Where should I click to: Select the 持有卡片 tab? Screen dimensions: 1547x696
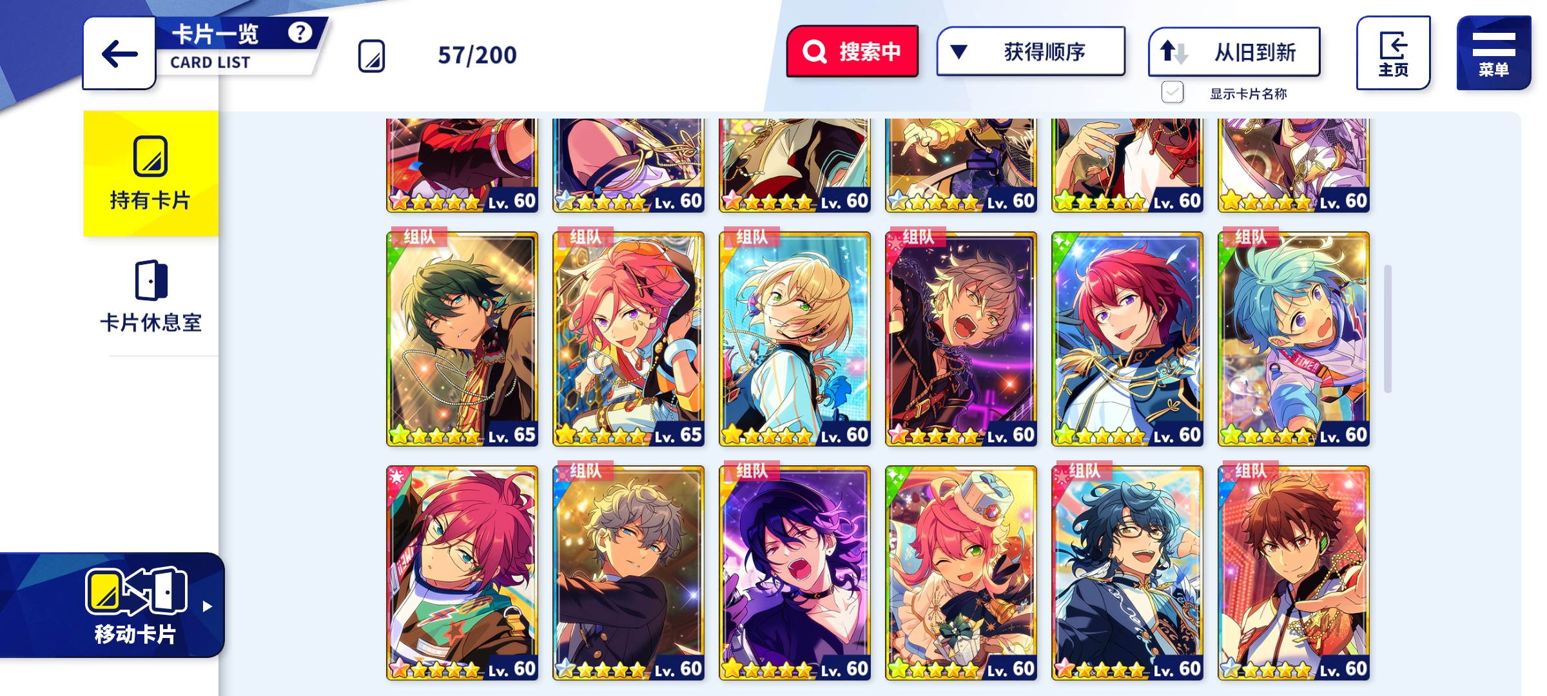[151, 173]
